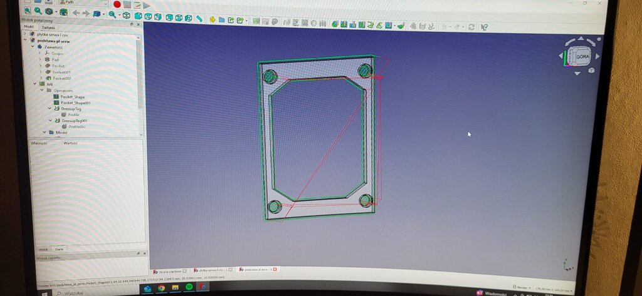Expand the Pocket001 tree node

40,72
